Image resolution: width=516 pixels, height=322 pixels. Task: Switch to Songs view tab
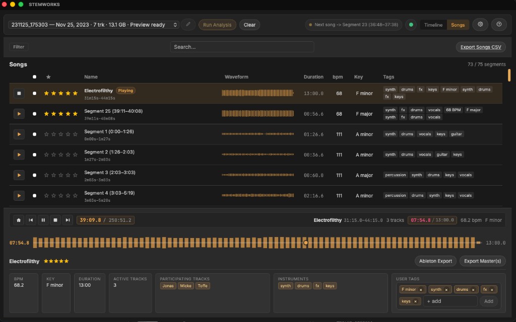tap(458, 25)
